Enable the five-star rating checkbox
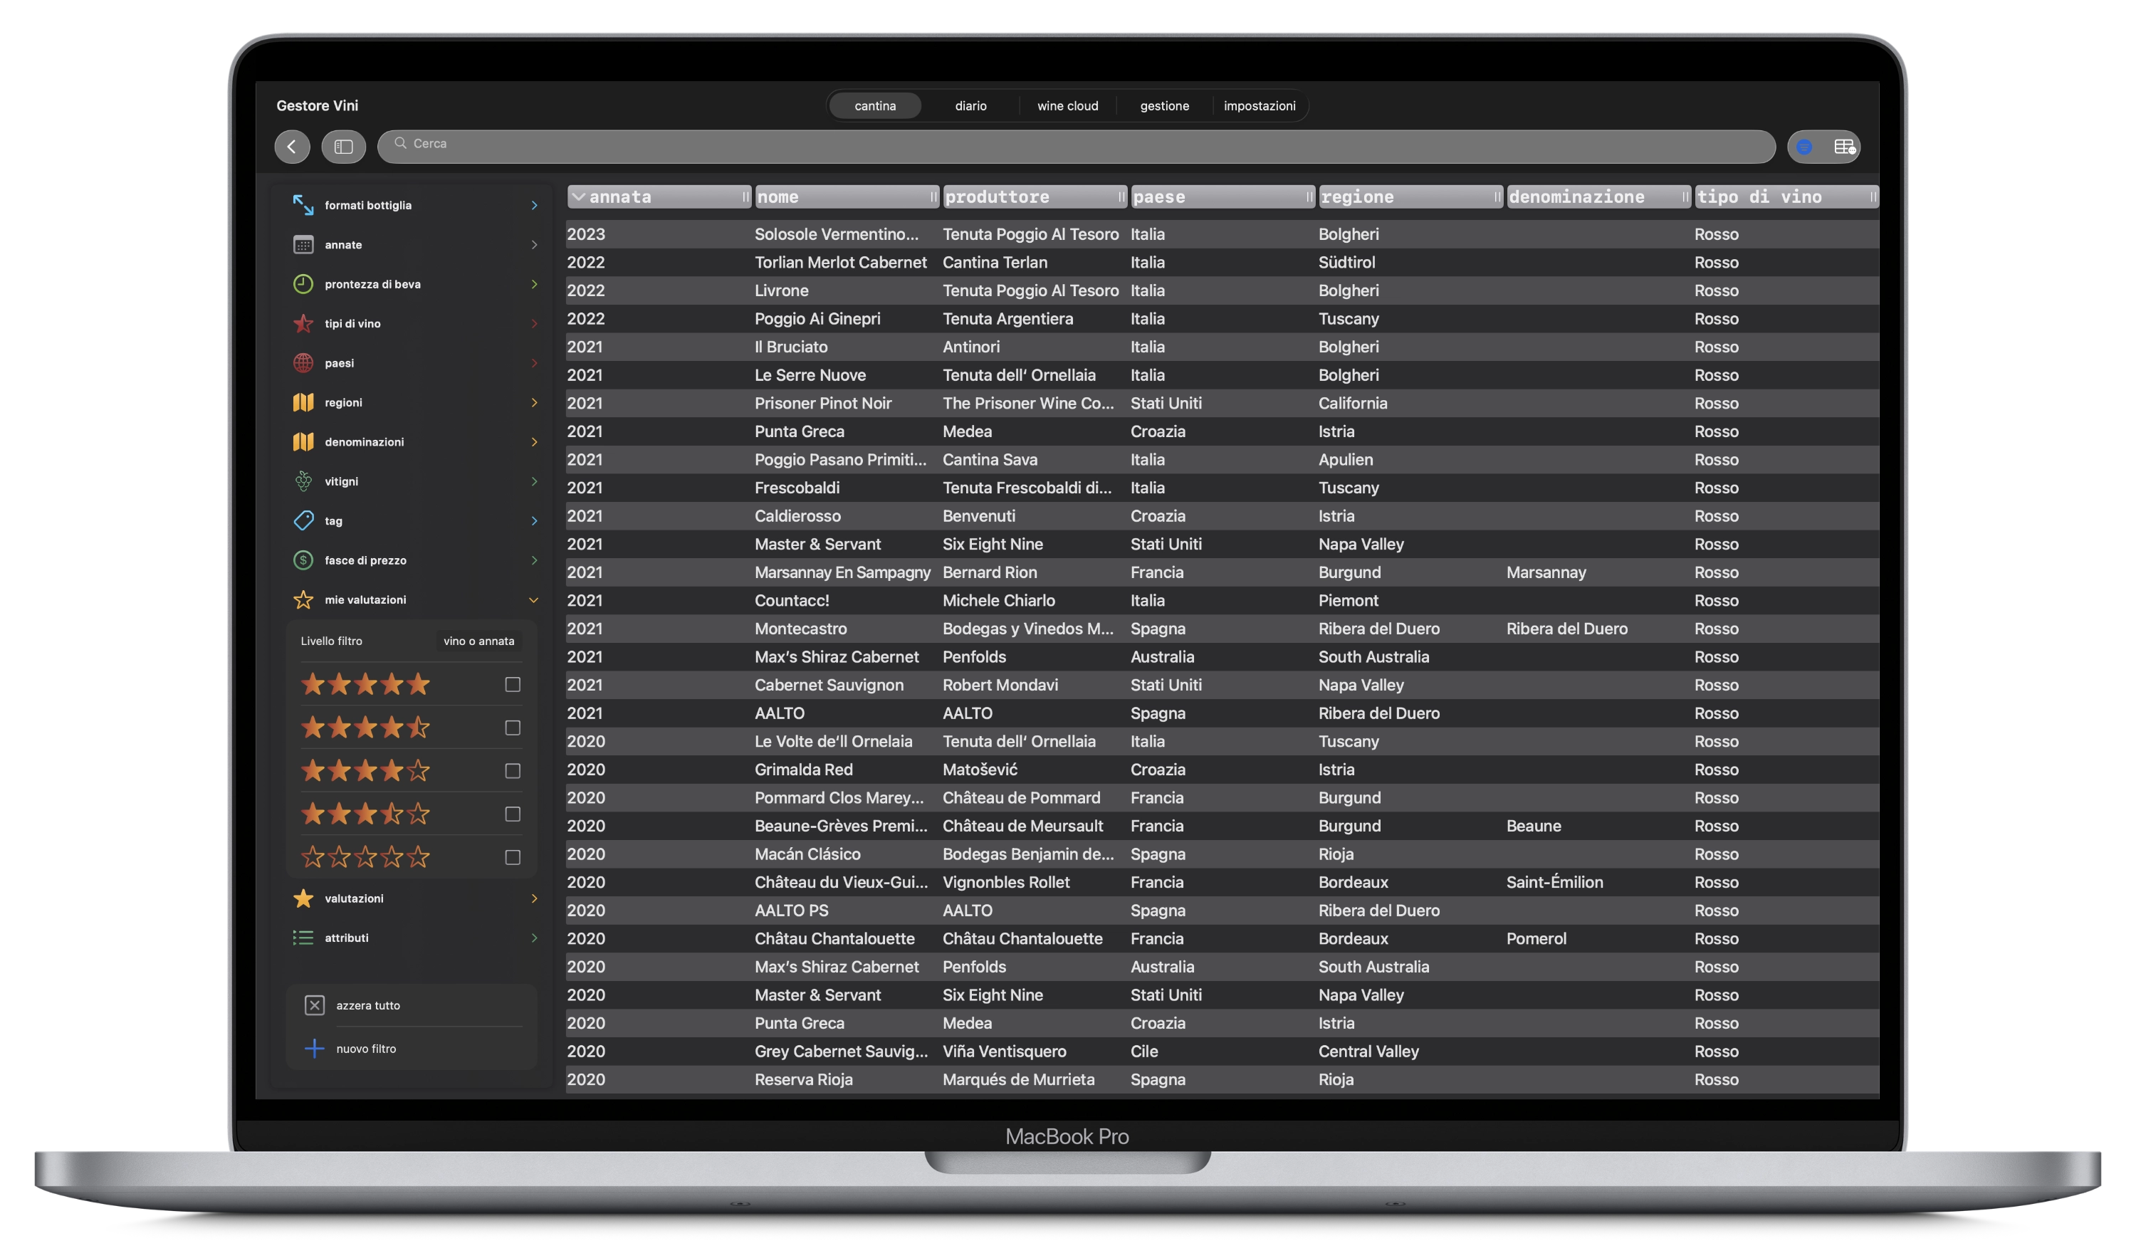Image resolution: width=2136 pixels, height=1248 pixels. tap(513, 685)
